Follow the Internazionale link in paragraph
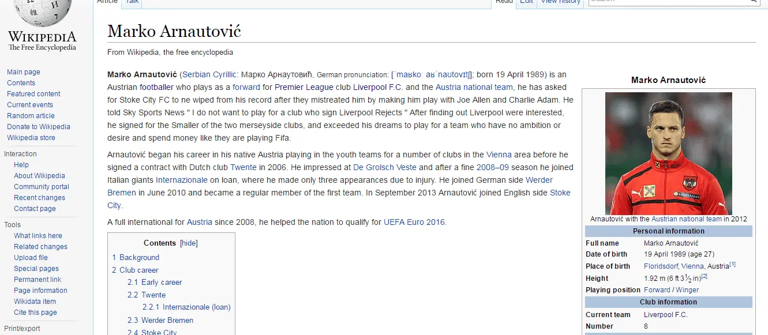 tap(182, 180)
